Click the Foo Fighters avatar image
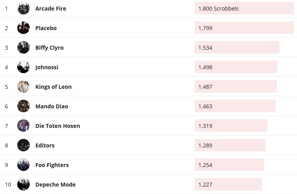 tap(23, 165)
